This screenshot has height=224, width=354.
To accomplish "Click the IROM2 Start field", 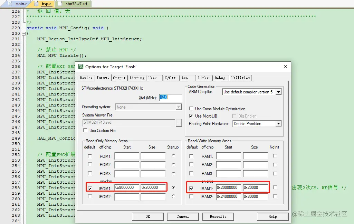I will (127, 196).
